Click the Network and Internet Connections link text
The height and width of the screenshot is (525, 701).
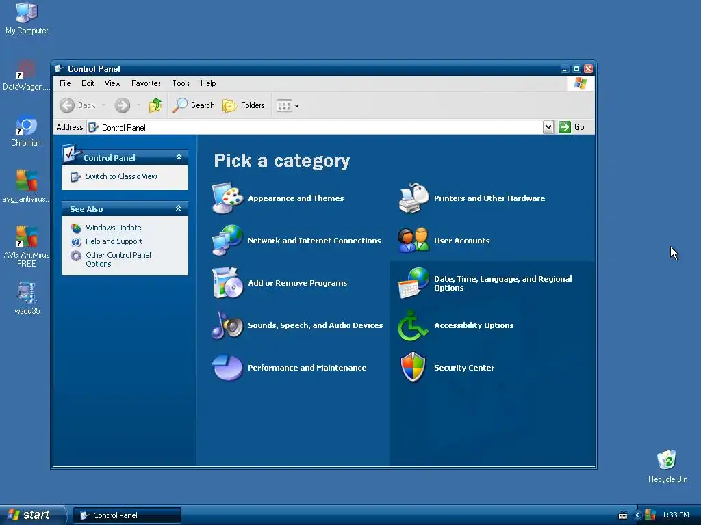(x=314, y=241)
